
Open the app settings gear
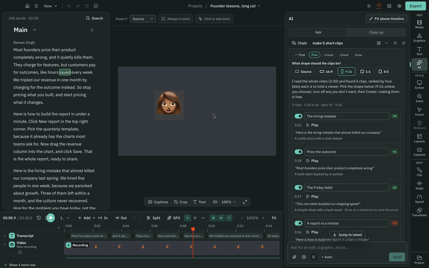point(399,6)
